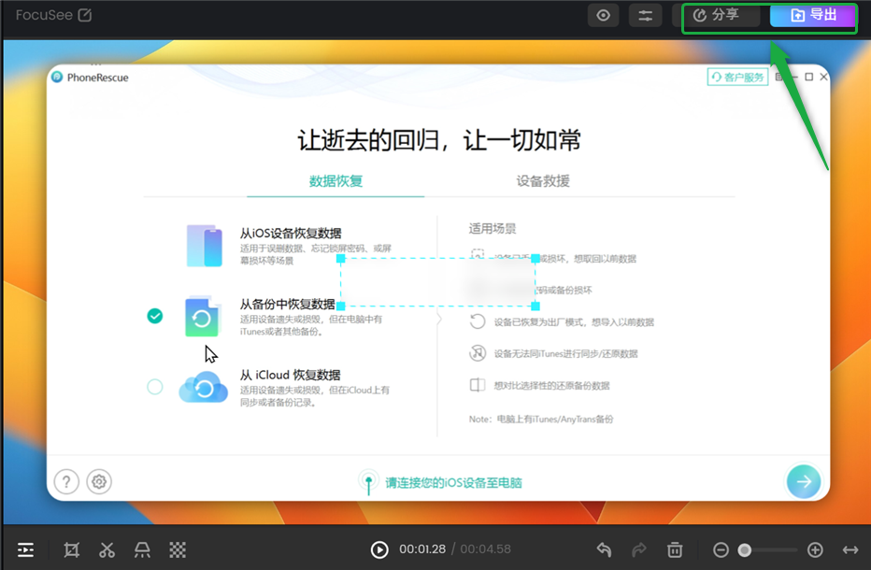Click the PhoneRescue logo icon
The height and width of the screenshot is (570, 871).
click(x=57, y=78)
